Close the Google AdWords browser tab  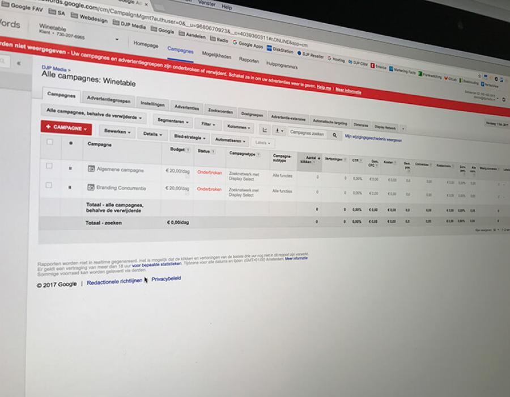coord(146,5)
